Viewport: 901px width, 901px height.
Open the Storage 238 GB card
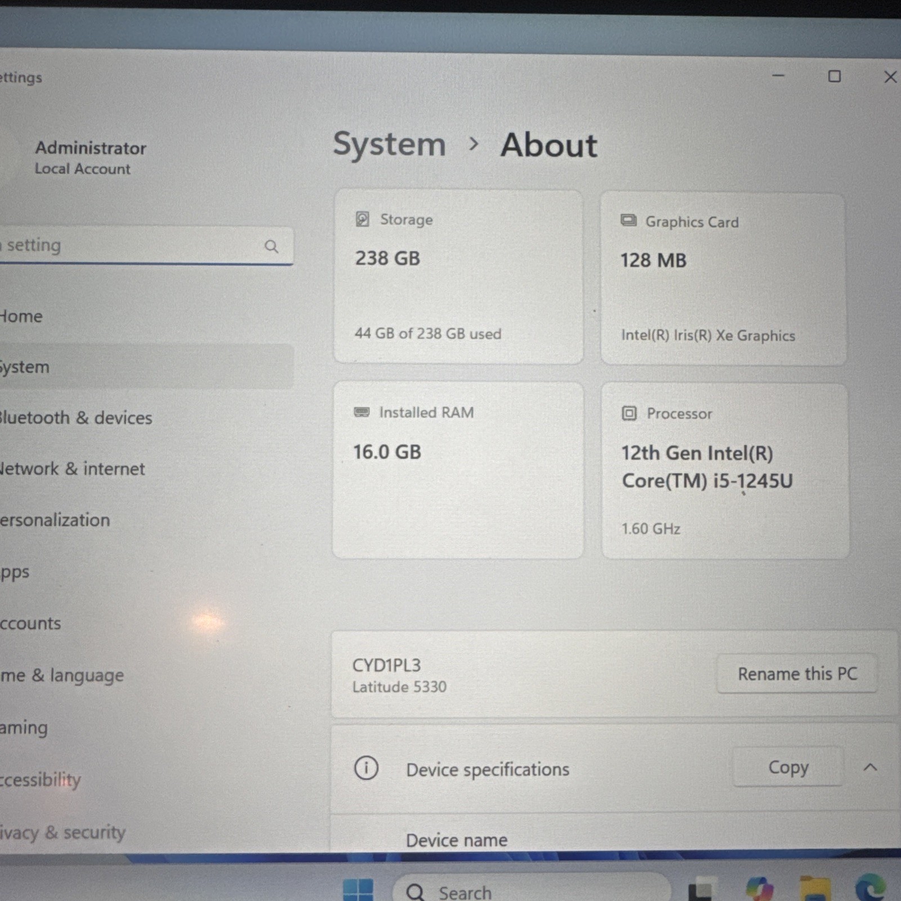[458, 276]
